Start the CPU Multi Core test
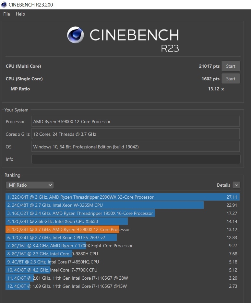Image resolution: width=251 pixels, height=303 pixels. [x=231, y=66]
